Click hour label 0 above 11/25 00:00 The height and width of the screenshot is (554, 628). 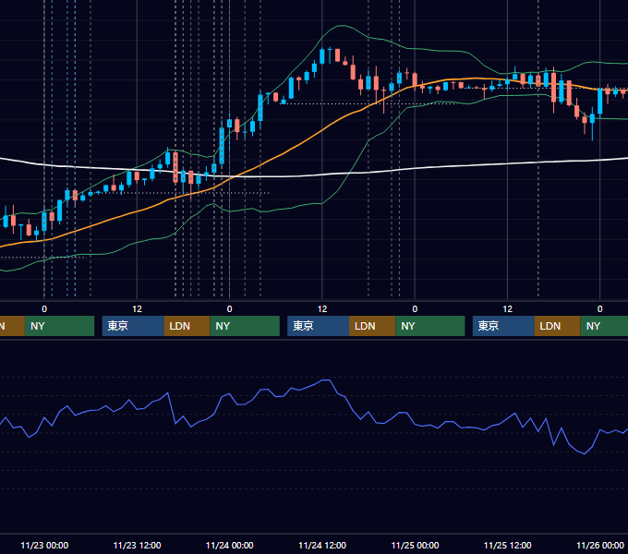click(415, 309)
